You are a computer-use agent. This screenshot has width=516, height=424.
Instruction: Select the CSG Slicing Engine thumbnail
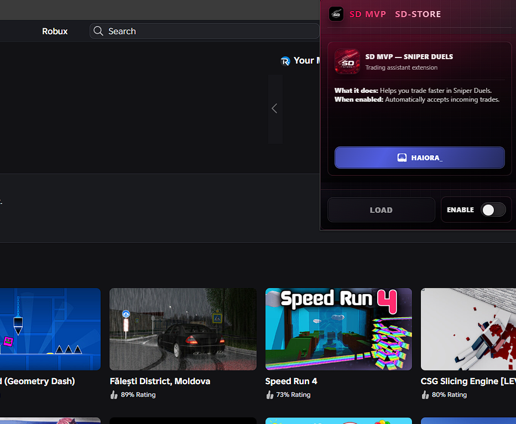[468, 329]
